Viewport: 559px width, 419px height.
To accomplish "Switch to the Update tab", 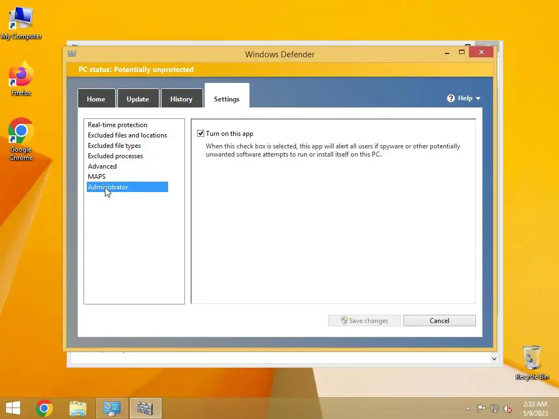I will pyautogui.click(x=138, y=99).
